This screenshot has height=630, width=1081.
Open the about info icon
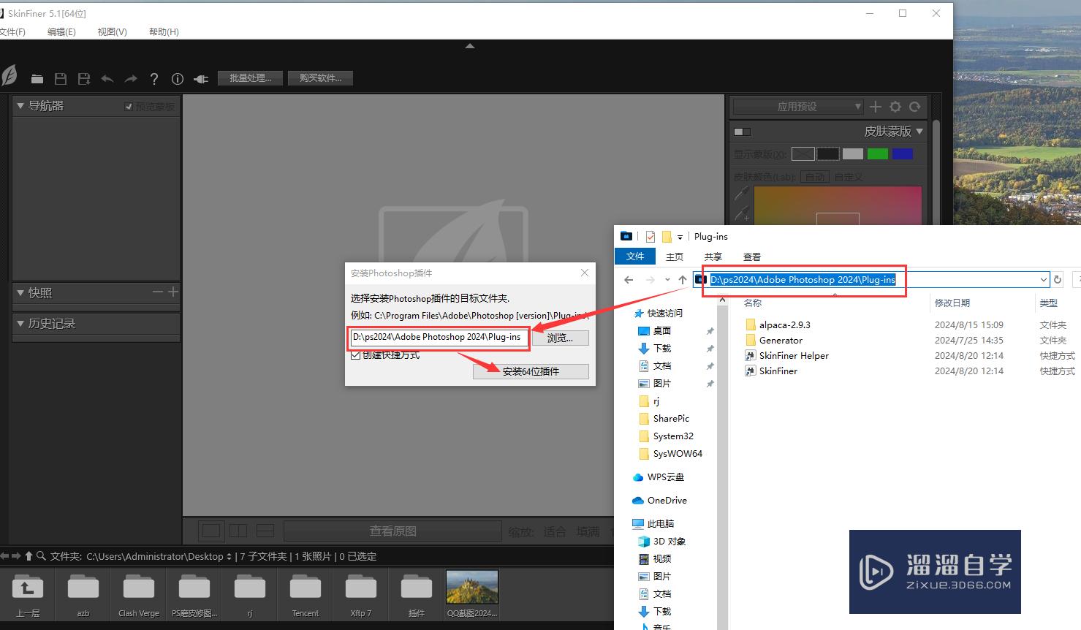click(x=177, y=79)
